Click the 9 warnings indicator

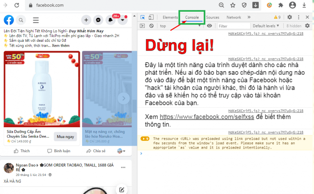(277, 17)
